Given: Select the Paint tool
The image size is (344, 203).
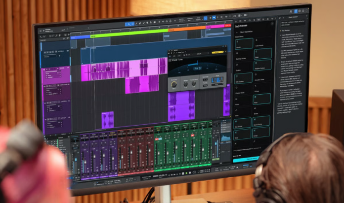Looking at the screenshot, I should [143, 23].
